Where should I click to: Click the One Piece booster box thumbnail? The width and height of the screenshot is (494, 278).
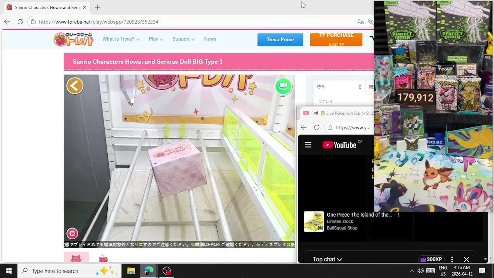314,221
